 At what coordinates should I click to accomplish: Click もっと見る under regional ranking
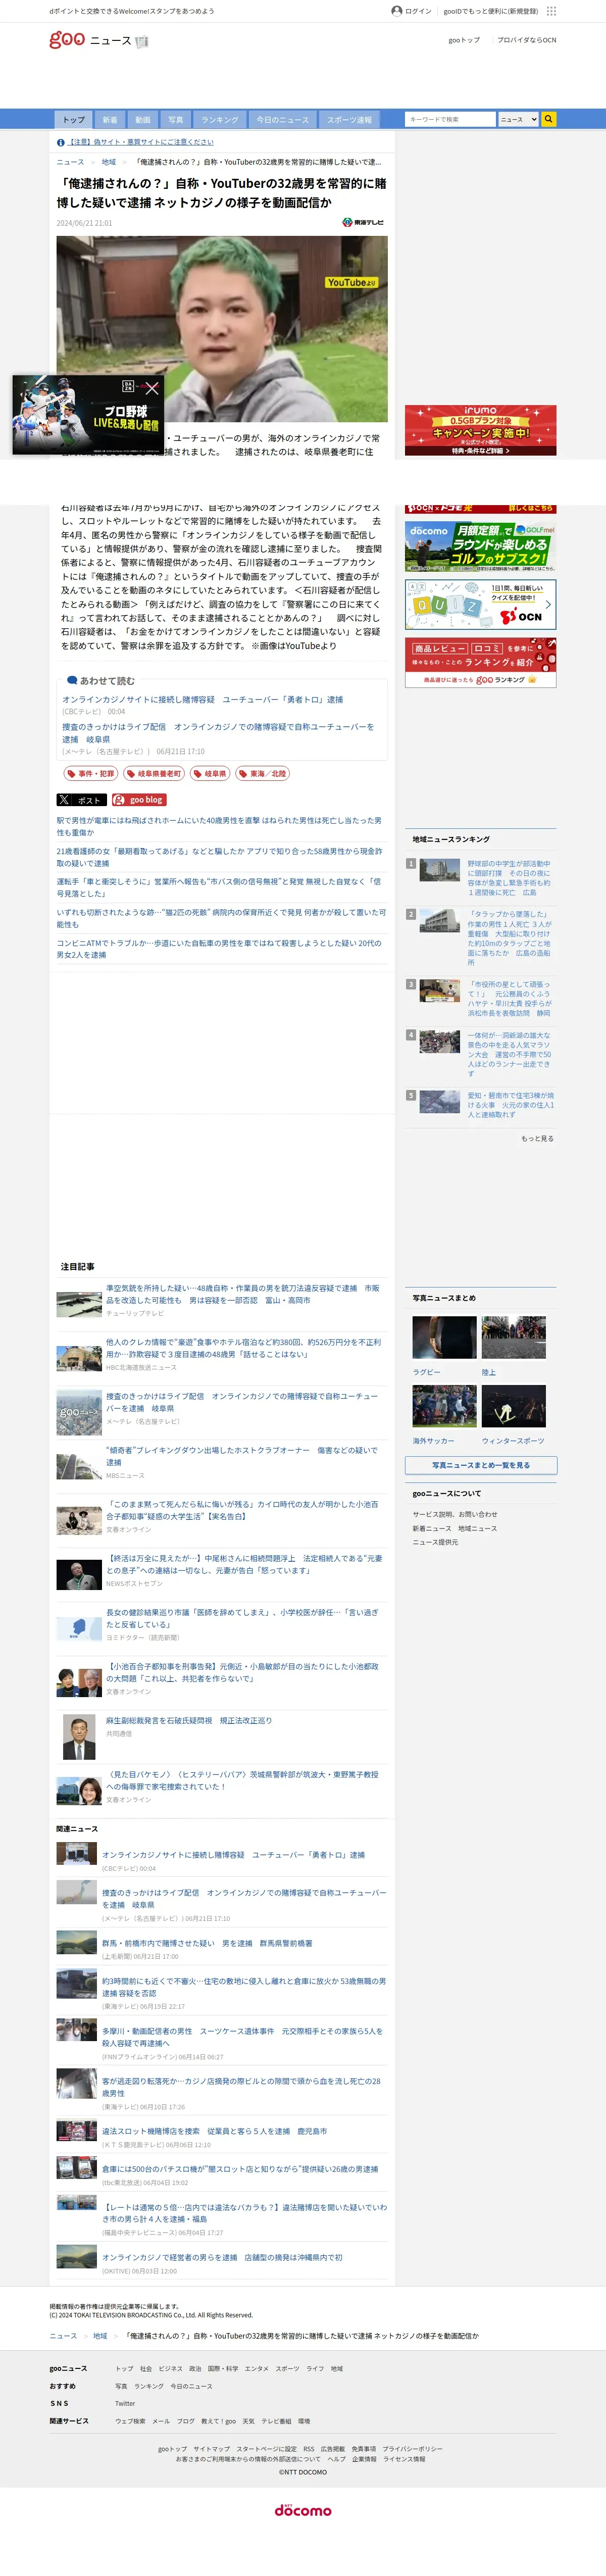[537, 1139]
